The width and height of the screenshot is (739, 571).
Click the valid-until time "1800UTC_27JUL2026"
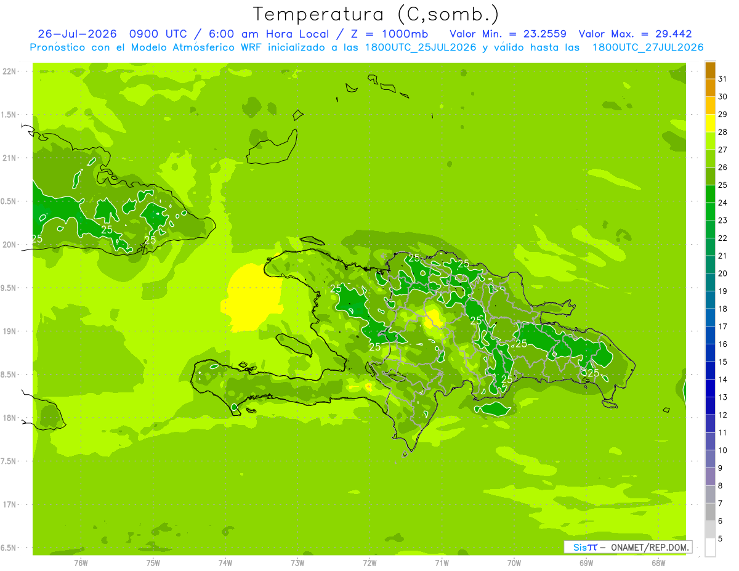647,47
